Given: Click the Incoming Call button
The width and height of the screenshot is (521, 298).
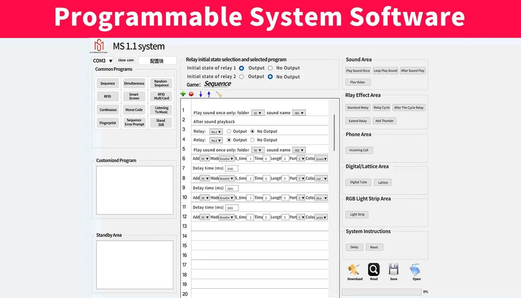Looking at the screenshot, I should pyautogui.click(x=359, y=150).
